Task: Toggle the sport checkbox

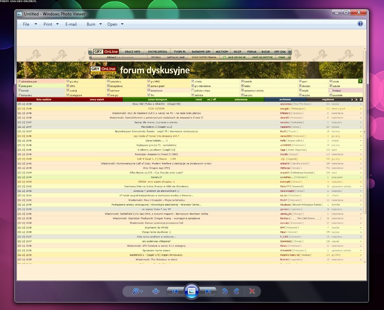Action: pyautogui.click(x=300, y=81)
